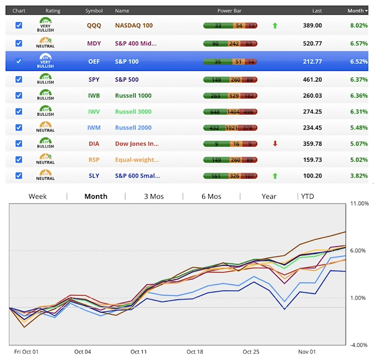Open the SLY symbol link
Viewport: 374px width, 361px height.
(x=94, y=175)
